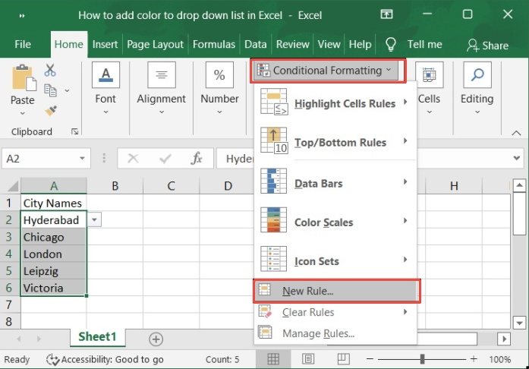Open Clear Rules submenu
This screenshot has width=529, height=369.
tap(335, 312)
